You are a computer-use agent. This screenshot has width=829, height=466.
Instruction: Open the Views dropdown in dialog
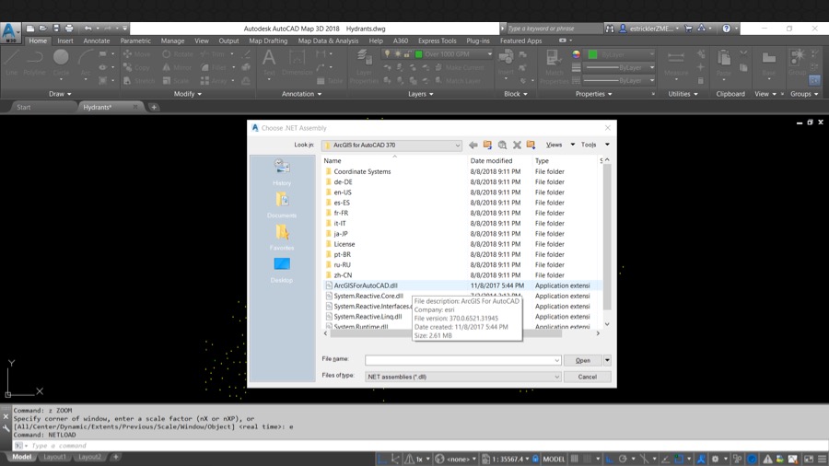coord(560,145)
